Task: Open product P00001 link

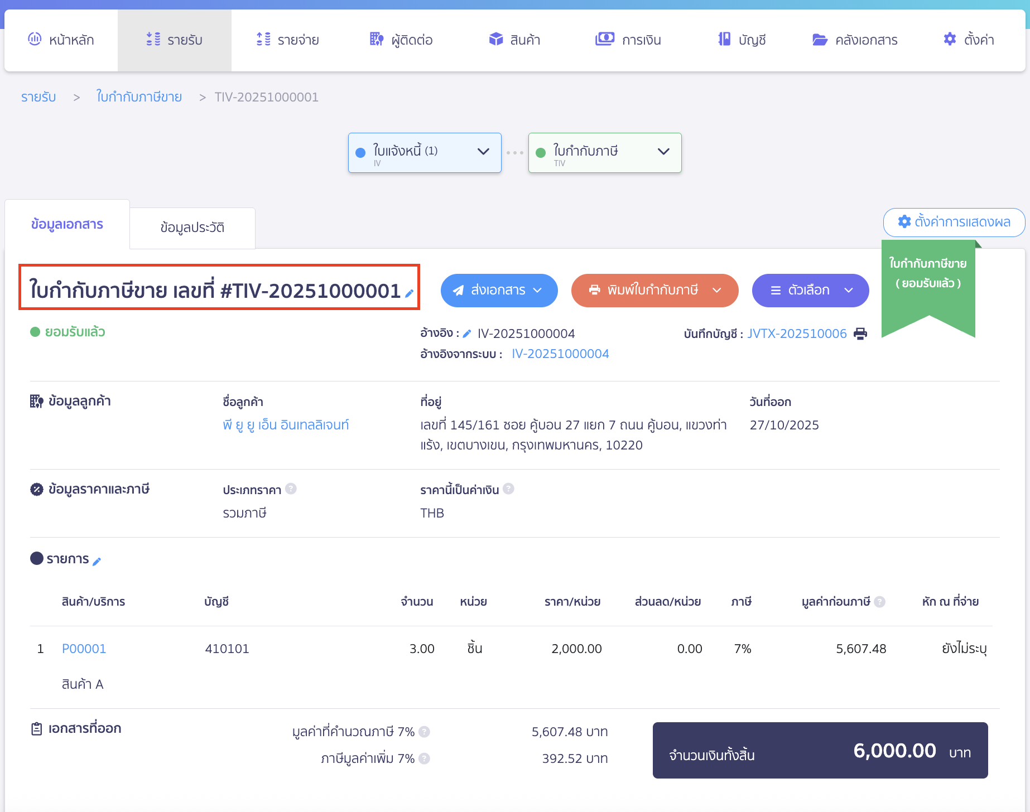Action: tap(84, 648)
